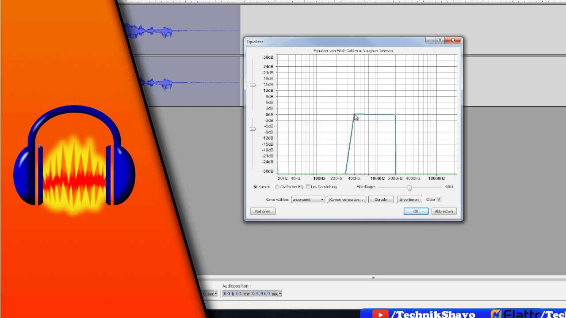Dismiss the dialog with "Abbrechen"
Viewport: 566px width, 318px height.
click(x=444, y=211)
